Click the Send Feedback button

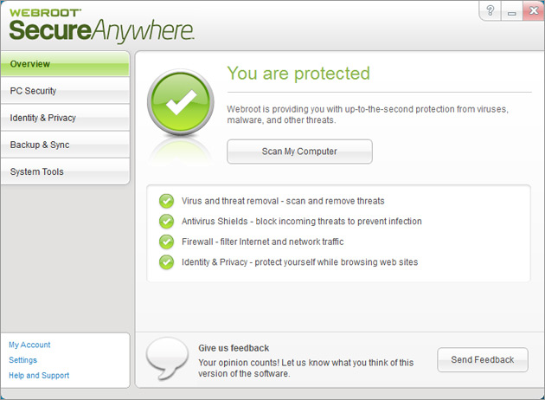(483, 359)
